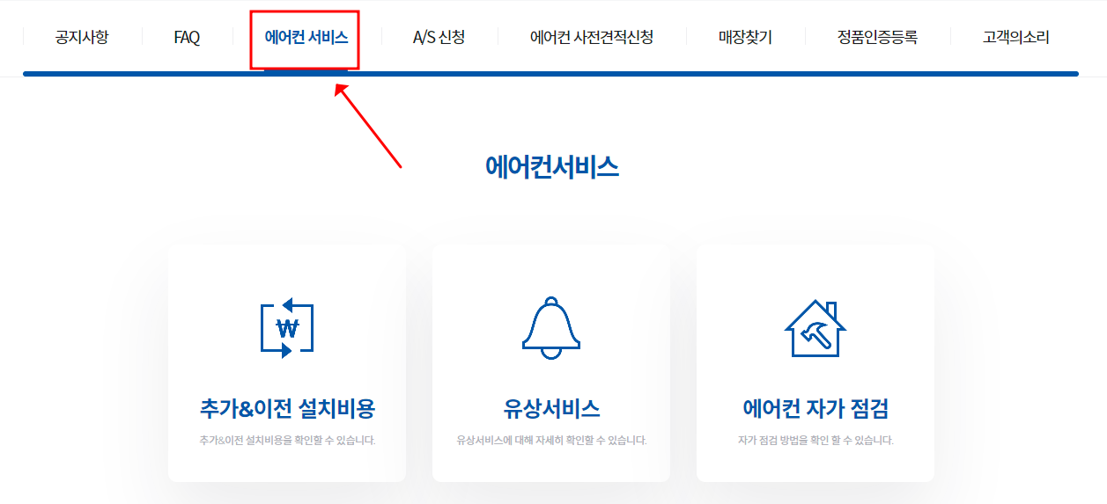Click description '유상서비스에 대해 자세히 확인할 수 있습니다.'
The width and height of the screenshot is (1107, 504).
551,440
